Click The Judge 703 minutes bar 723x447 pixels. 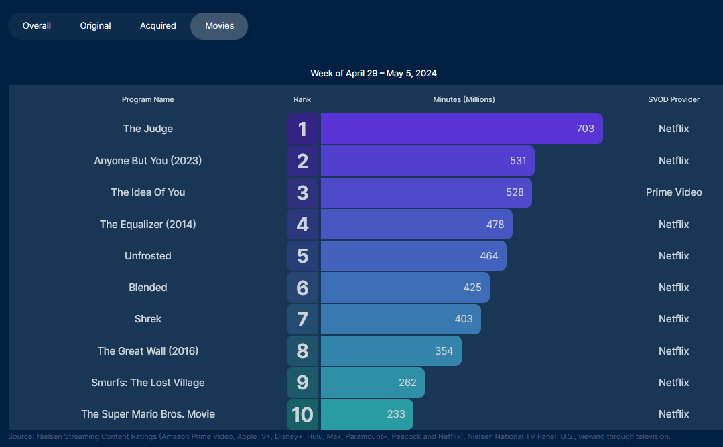(x=461, y=129)
